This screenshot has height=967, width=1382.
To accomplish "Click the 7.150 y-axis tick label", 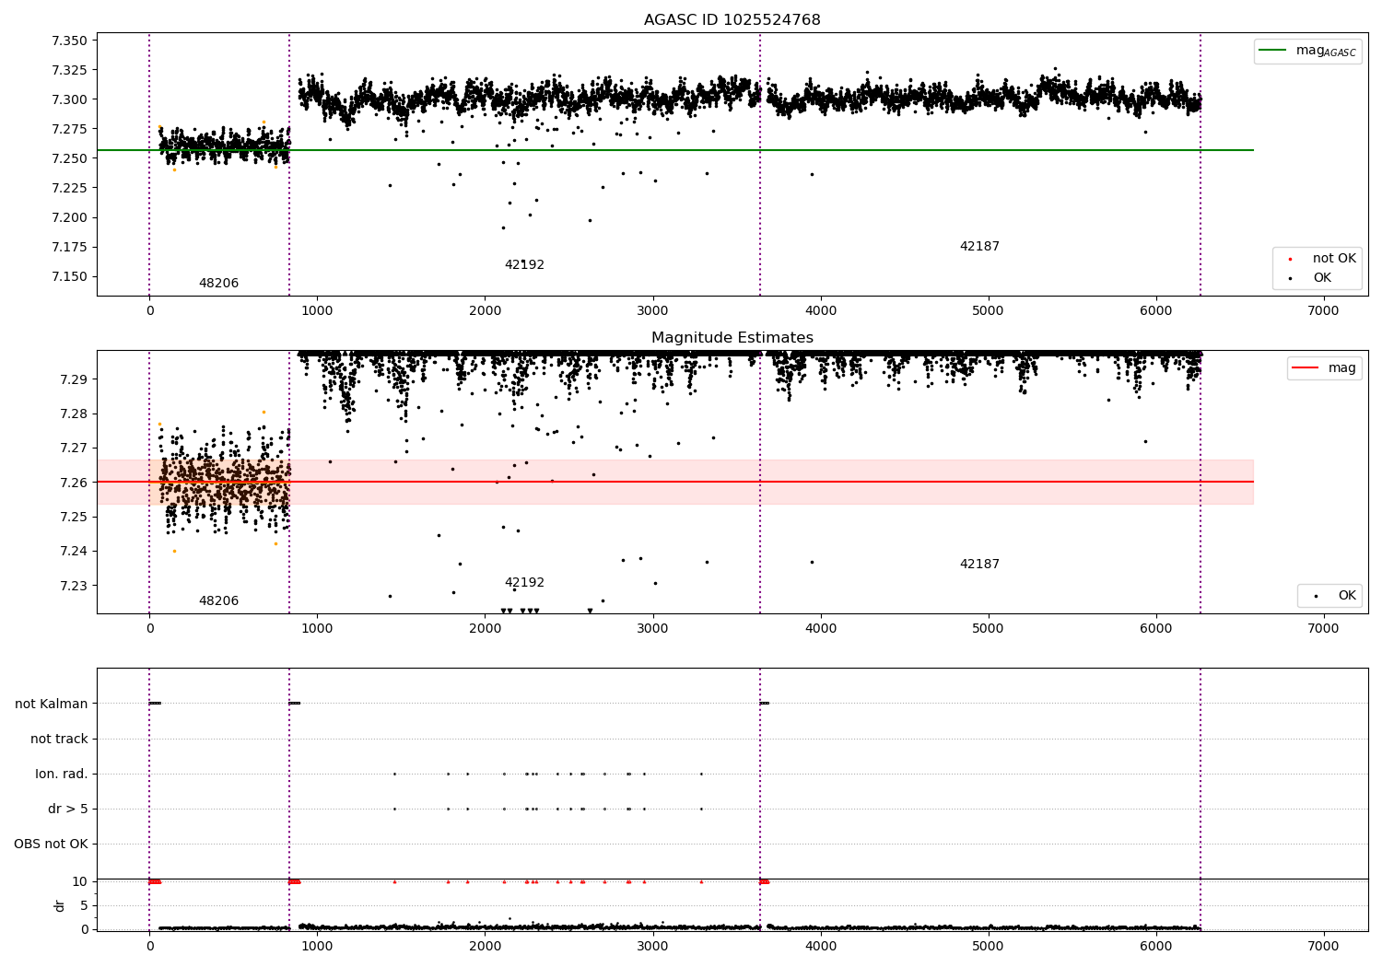I will [69, 276].
